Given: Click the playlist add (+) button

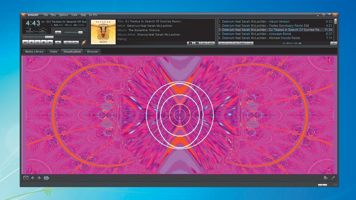Looking at the screenshot, I should [x=222, y=43].
